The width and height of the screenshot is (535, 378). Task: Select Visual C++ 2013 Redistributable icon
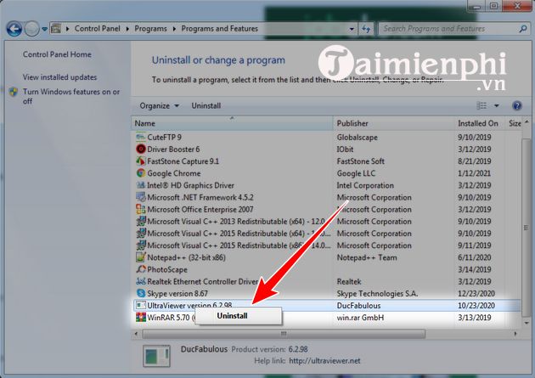[141, 222]
